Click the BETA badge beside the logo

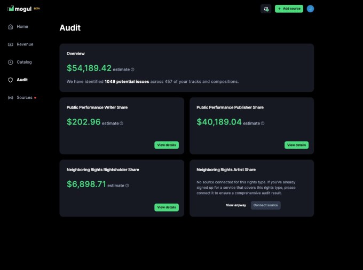pyautogui.click(x=37, y=9)
